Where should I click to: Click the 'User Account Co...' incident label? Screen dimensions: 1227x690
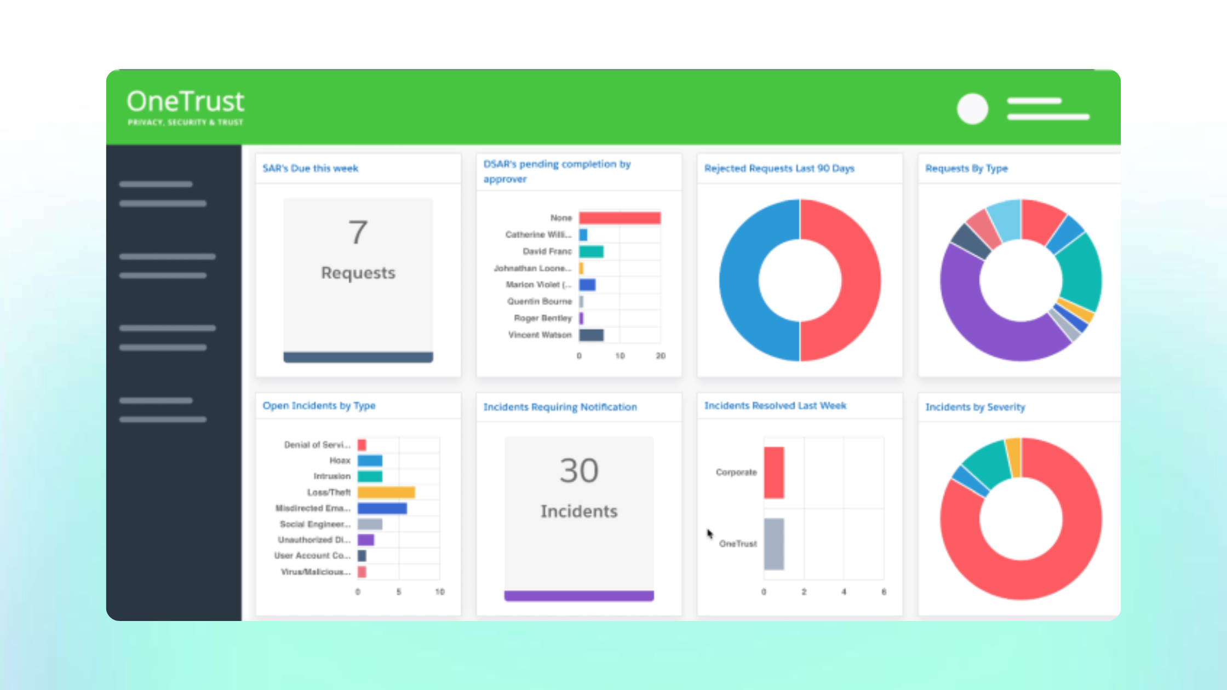click(312, 556)
